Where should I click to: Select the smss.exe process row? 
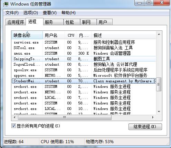coord(84,53)
